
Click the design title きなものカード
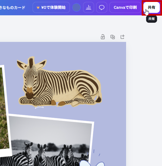[13, 7]
